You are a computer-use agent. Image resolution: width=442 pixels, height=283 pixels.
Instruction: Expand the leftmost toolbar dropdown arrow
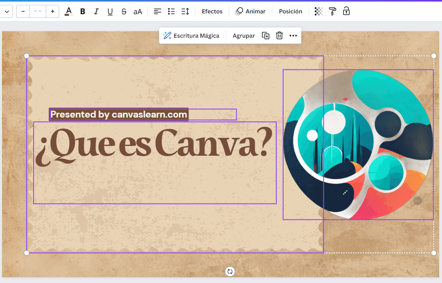pos(6,11)
